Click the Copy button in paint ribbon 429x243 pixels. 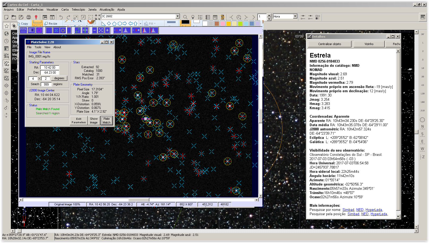[23, 24]
